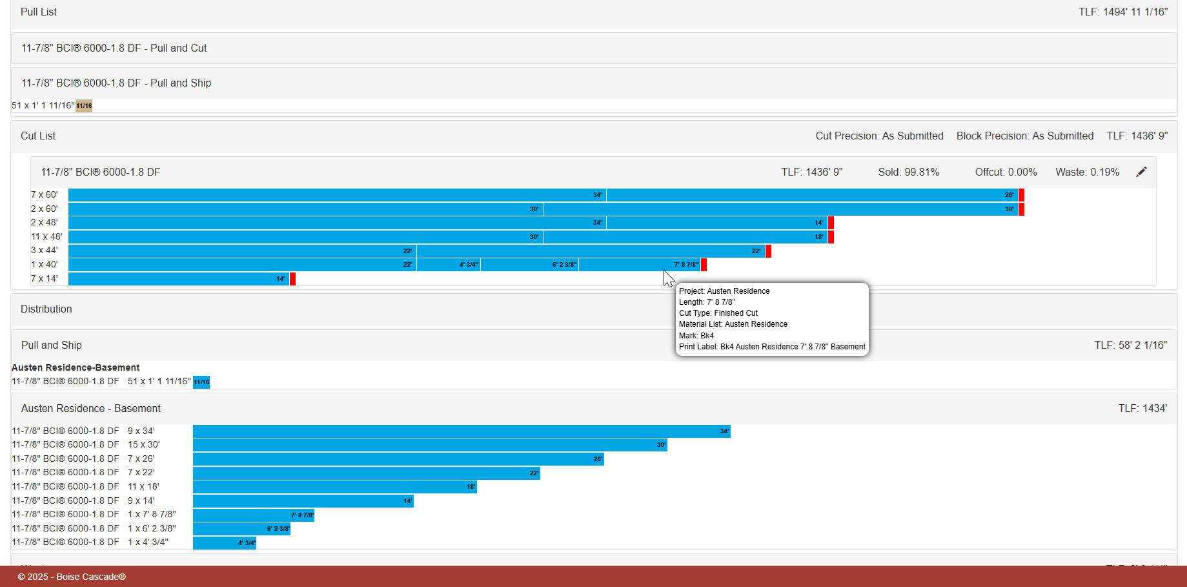The image size is (1187, 587).
Task: Click the 9 x 34' distribution bar
Action: 462,431
